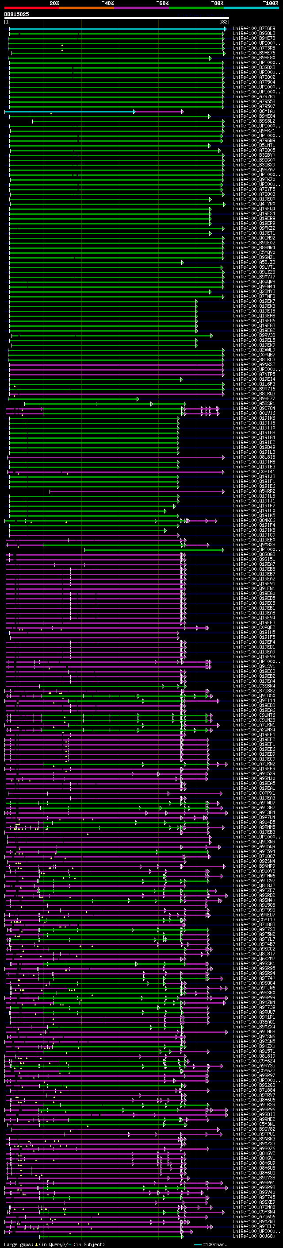Click hit label UniRef100_B8BMR4
This screenshot has width=283, height=1248.
(x=254, y=247)
